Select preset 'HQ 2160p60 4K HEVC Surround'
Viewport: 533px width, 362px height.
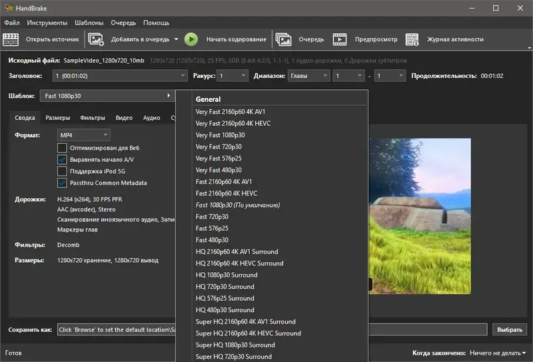[x=239, y=264]
